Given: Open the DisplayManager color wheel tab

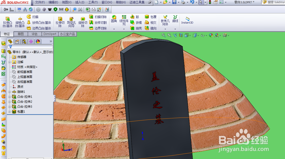Looking at the screenshot, I should [x=38, y=41].
